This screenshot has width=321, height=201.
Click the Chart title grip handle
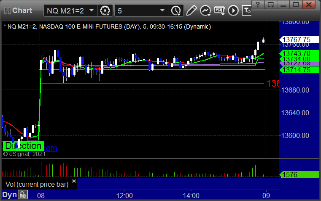pos(7,11)
